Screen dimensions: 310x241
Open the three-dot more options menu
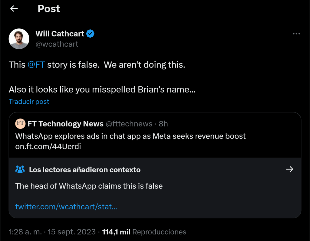click(296, 34)
